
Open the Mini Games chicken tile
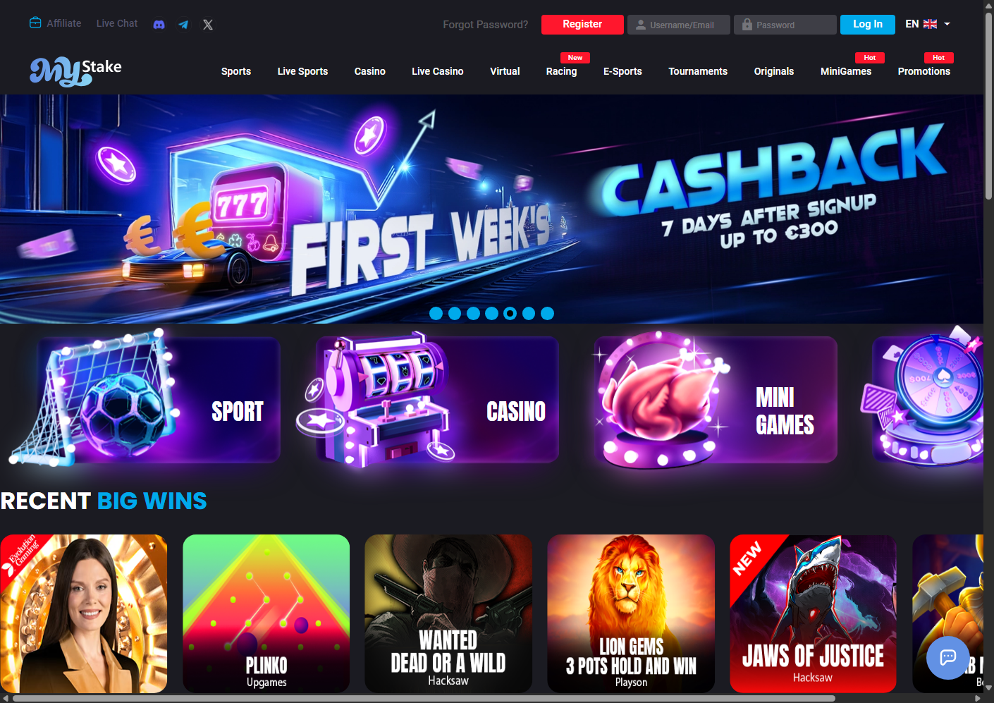[x=716, y=400]
